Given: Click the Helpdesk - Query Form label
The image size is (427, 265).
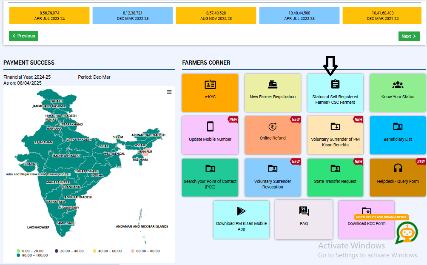Looking at the screenshot, I should pyautogui.click(x=398, y=181).
